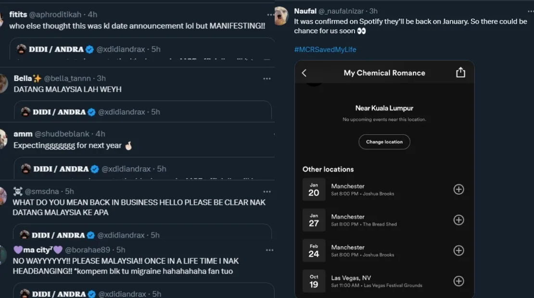Screen dimensions: 534x298
Task: Add the Jan 20 Manchester event
Action: tap(458, 189)
